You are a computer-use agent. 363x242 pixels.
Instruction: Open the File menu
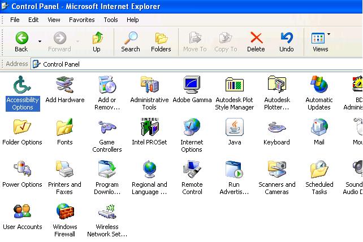click(15, 20)
